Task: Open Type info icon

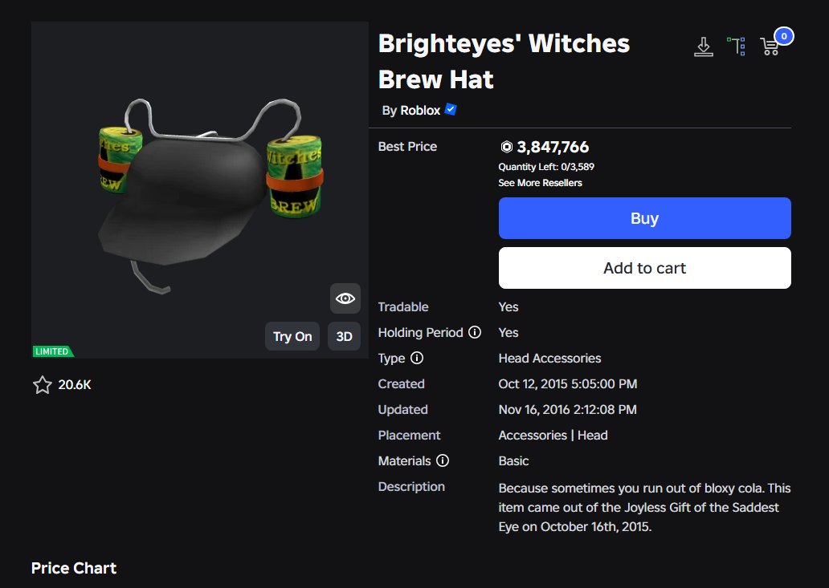Action: tap(417, 358)
